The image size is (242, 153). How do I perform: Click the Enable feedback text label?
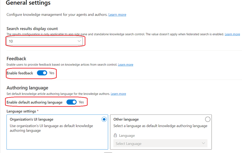(20, 73)
